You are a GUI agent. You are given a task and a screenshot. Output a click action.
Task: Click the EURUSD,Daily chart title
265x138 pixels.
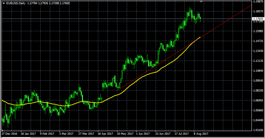click(16, 3)
